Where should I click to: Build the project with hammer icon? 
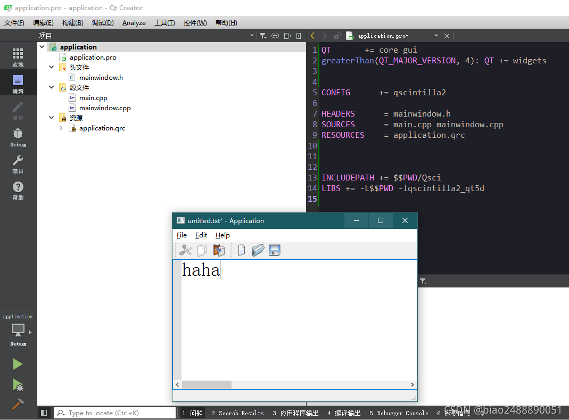click(x=18, y=404)
